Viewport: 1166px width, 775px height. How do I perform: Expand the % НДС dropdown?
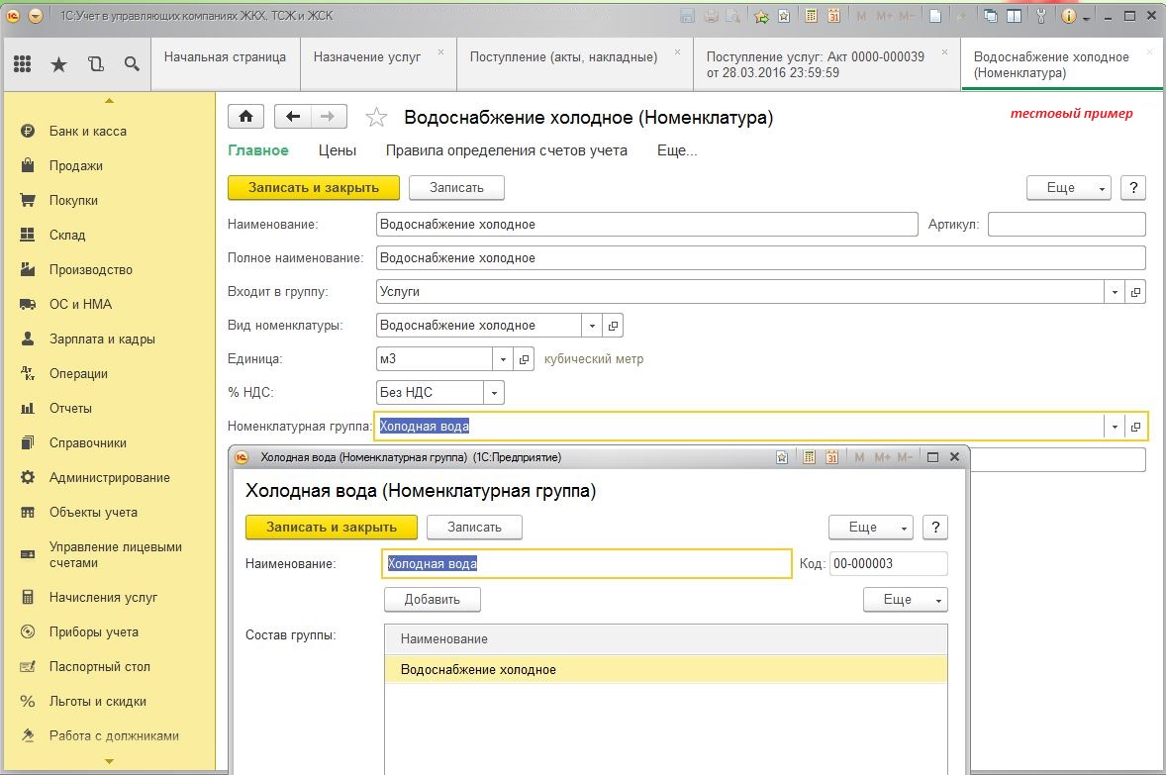pos(494,393)
